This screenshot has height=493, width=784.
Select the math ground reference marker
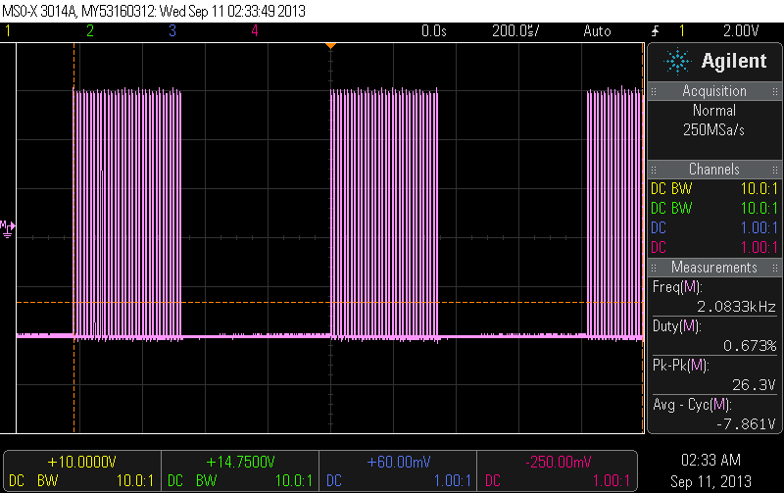[x=8, y=229]
